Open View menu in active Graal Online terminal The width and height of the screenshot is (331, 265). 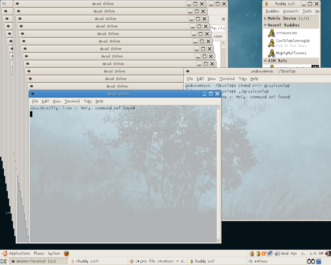[x=57, y=101]
